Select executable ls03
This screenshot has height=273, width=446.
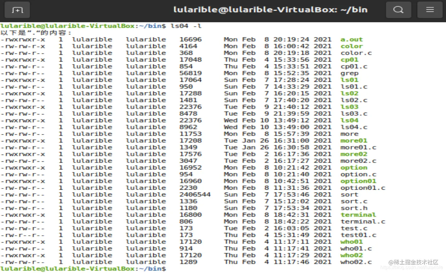[x=349, y=107]
